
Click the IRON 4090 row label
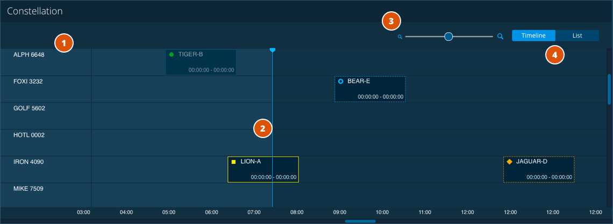(x=28, y=162)
